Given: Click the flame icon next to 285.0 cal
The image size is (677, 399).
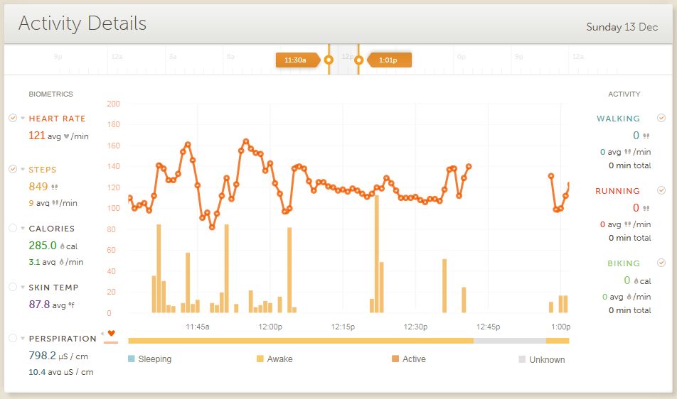Looking at the screenshot, I should (62, 246).
